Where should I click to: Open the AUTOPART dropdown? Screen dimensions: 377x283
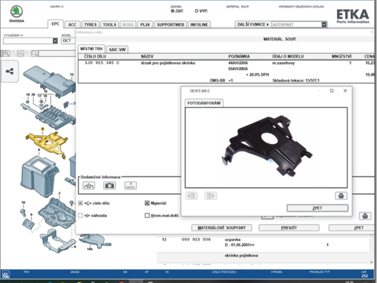point(324,24)
